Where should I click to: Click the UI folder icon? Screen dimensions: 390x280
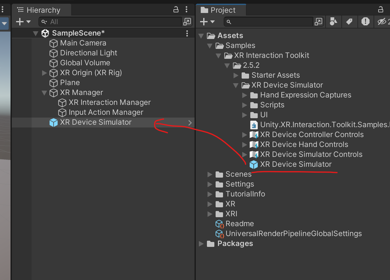pos(254,115)
